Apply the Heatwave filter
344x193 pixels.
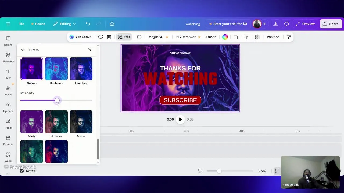[56, 69]
